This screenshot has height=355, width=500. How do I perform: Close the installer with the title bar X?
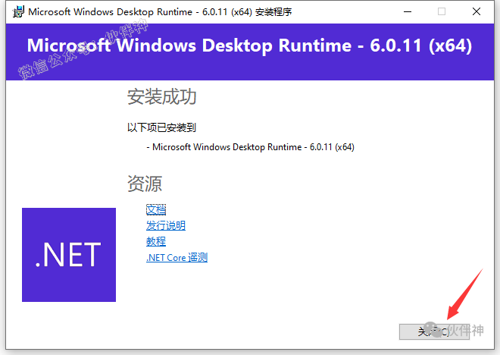477,12
